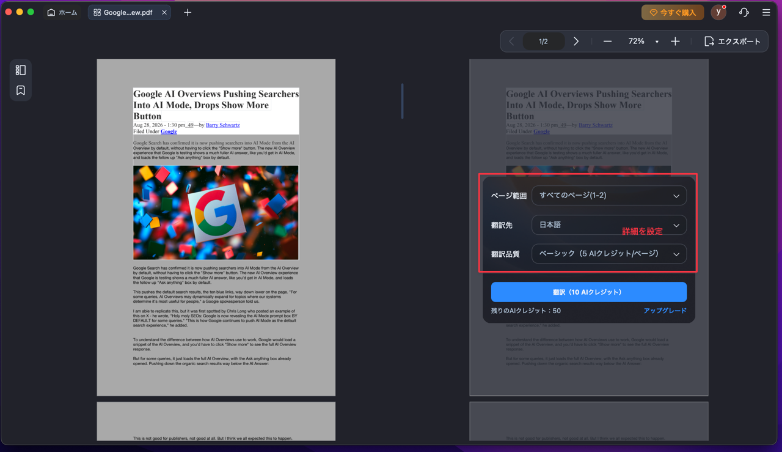The height and width of the screenshot is (452, 782).
Task: Open the Google link after Filed Under
Action: (x=169, y=132)
